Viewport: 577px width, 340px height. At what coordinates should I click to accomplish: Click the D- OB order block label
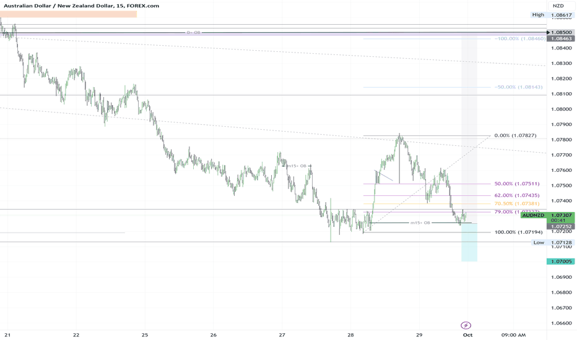(194, 33)
